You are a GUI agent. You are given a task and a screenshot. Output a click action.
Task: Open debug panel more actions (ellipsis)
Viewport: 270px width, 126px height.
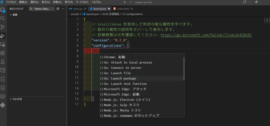click(63, 9)
